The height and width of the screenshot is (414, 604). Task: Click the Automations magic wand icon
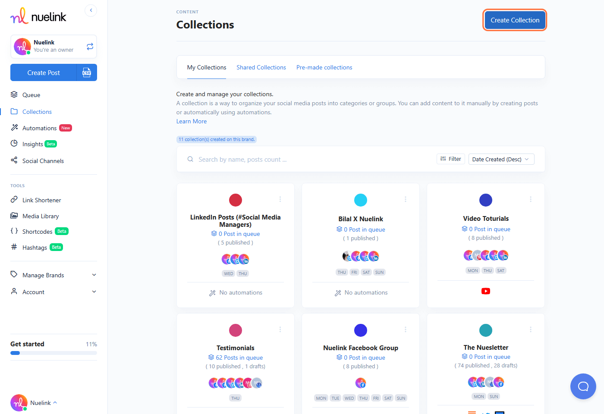14,128
